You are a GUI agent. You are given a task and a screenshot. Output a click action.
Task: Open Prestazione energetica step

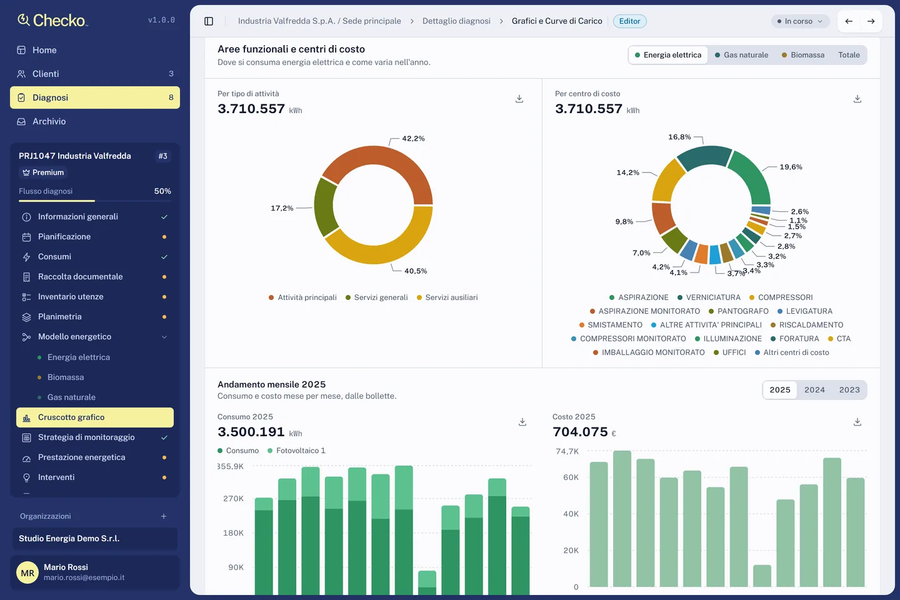click(95, 457)
